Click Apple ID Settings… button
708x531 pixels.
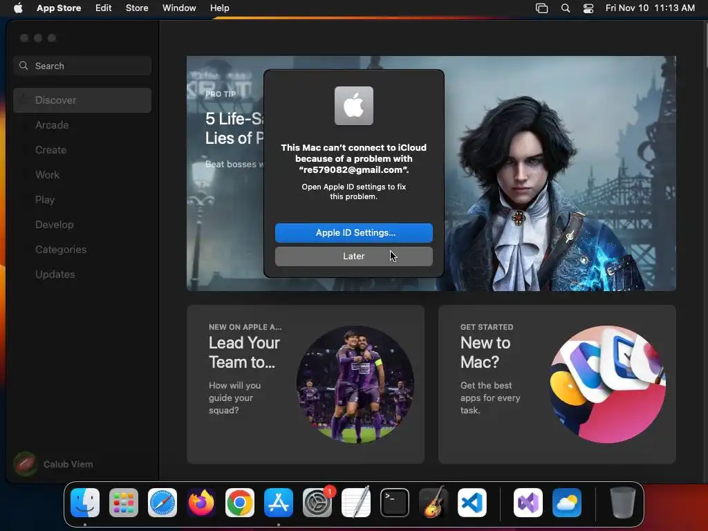[x=354, y=232]
